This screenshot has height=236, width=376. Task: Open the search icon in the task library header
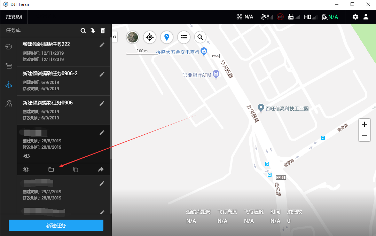[x=83, y=31]
